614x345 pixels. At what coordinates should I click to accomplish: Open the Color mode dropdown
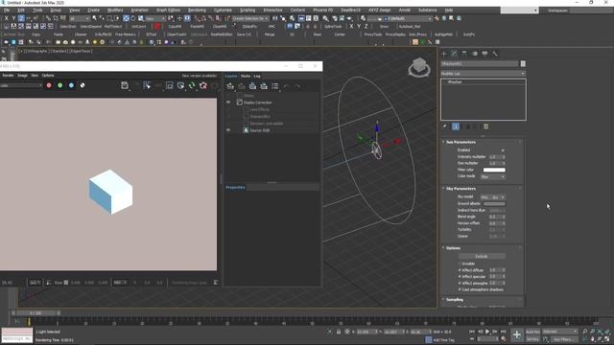tap(492, 176)
